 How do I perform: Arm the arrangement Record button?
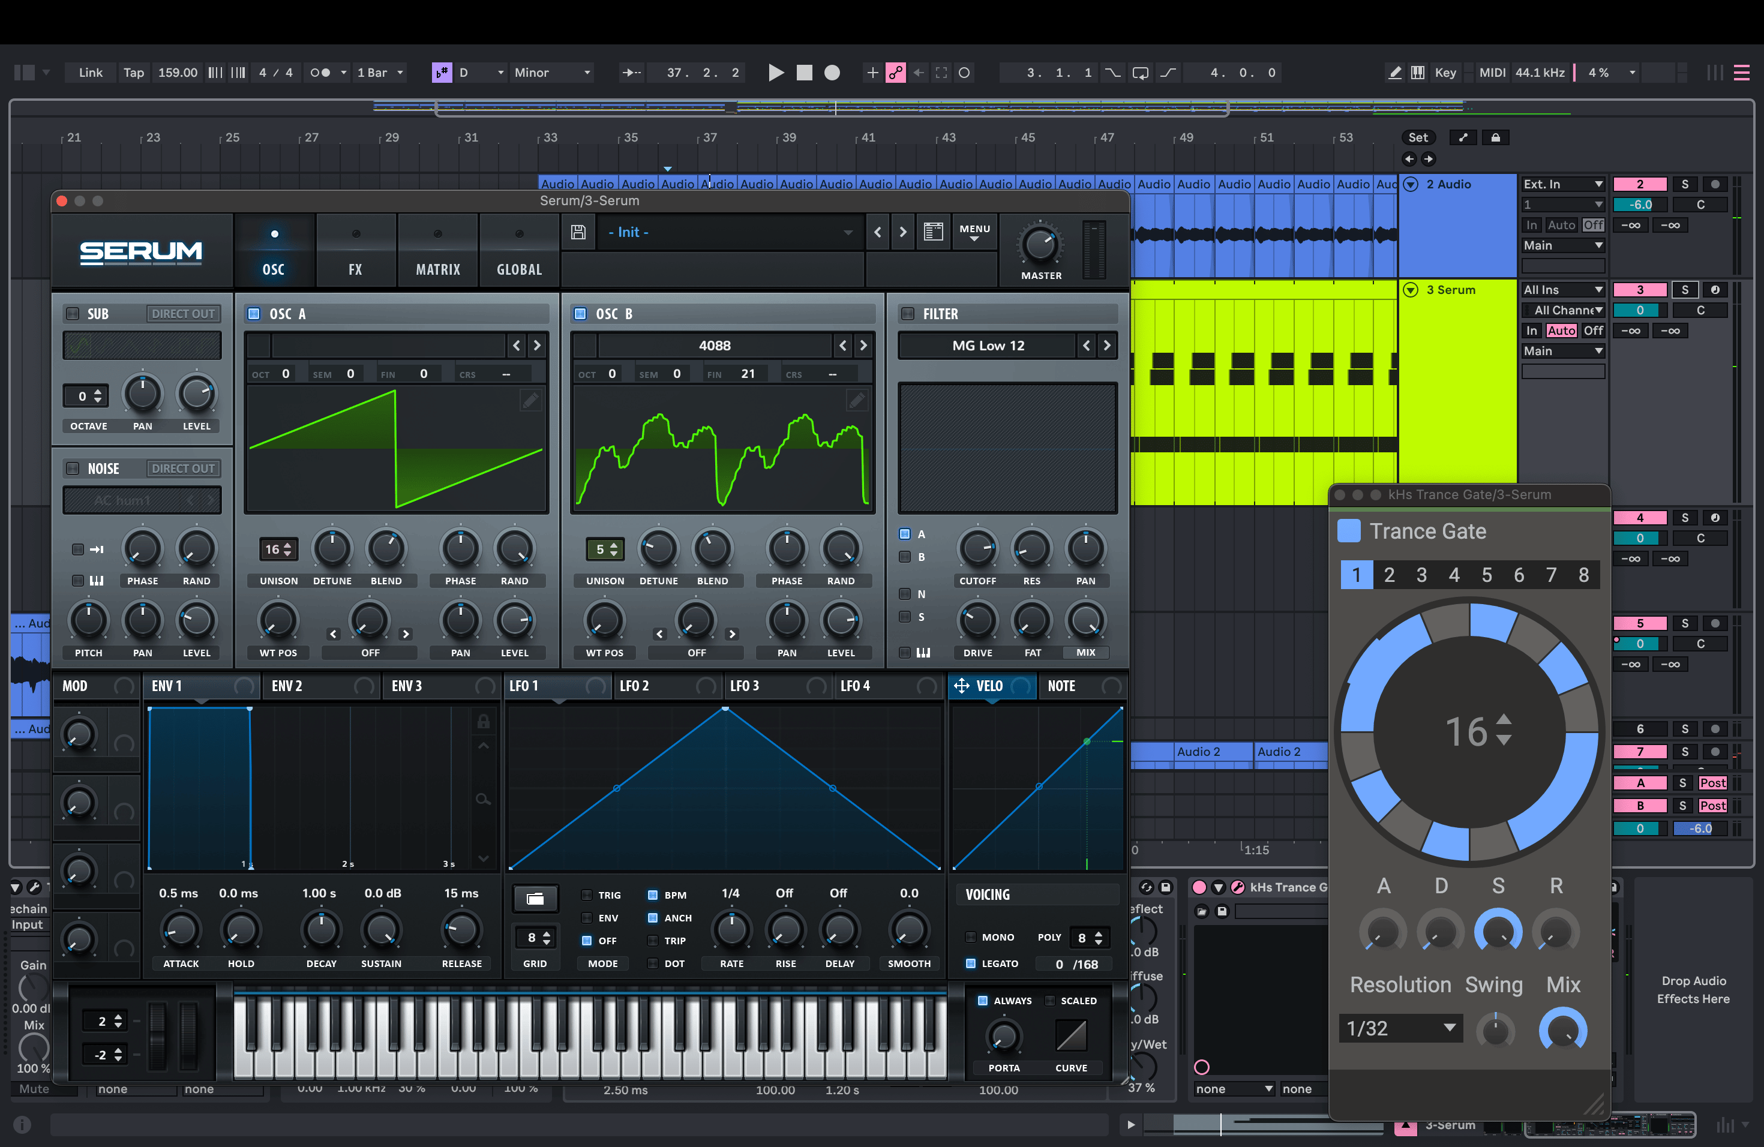pos(832,73)
